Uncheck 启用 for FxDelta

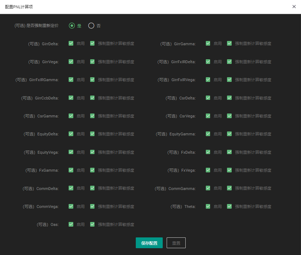pyautogui.click(x=208, y=152)
